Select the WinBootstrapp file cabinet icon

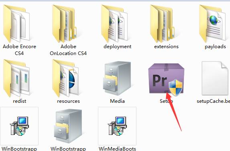tap(69, 126)
